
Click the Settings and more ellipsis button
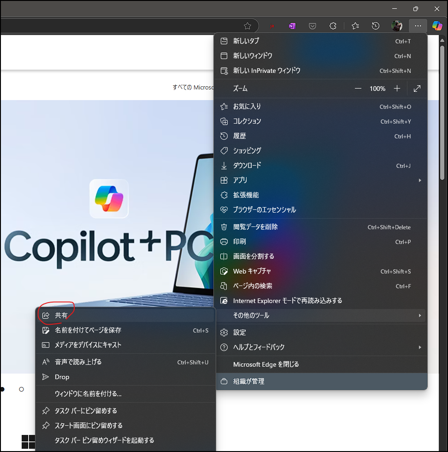coord(418,26)
